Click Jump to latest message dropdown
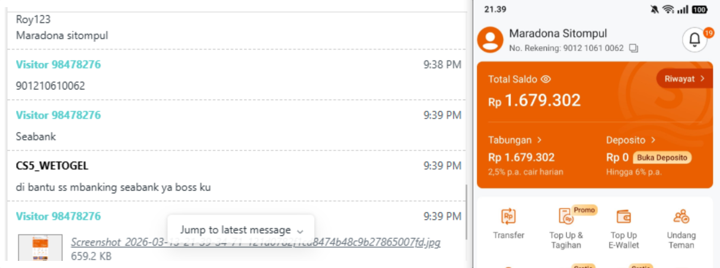Image resolution: width=720 pixels, height=268 pixels. click(x=241, y=230)
